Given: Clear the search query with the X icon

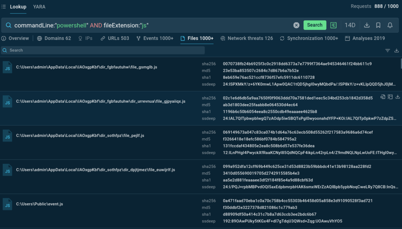Looking at the screenshot, I should 296,25.
